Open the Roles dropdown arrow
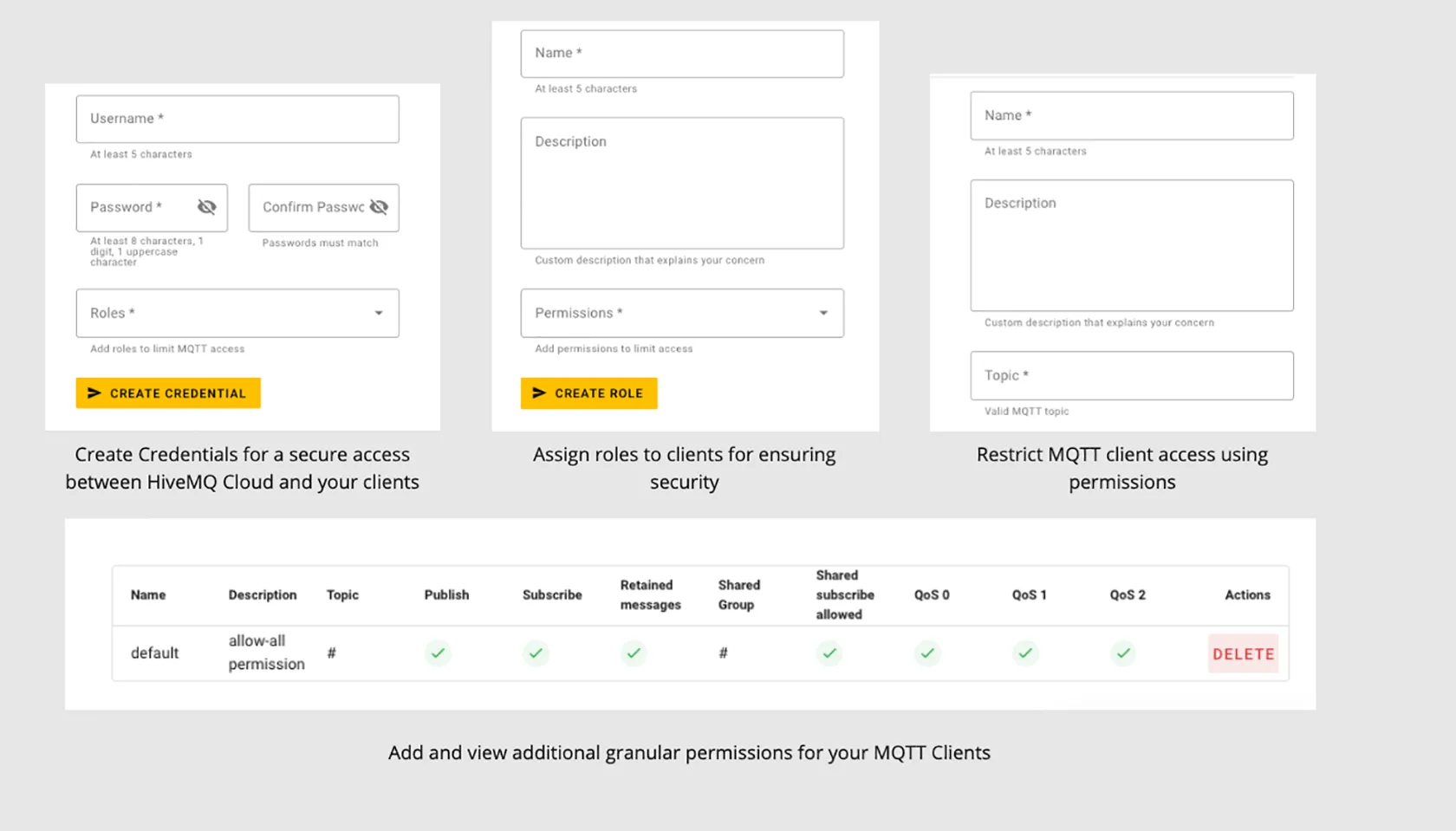This screenshot has width=1456, height=831. (379, 313)
